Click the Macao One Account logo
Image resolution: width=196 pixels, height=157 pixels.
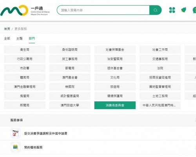[25, 10]
